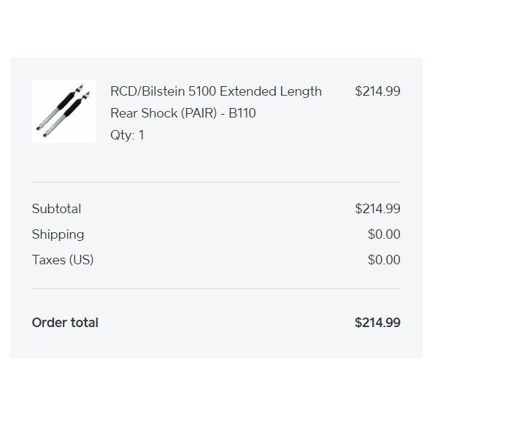The image size is (516, 422).
Task: Click the bold 'Order total' label
Action: click(65, 323)
